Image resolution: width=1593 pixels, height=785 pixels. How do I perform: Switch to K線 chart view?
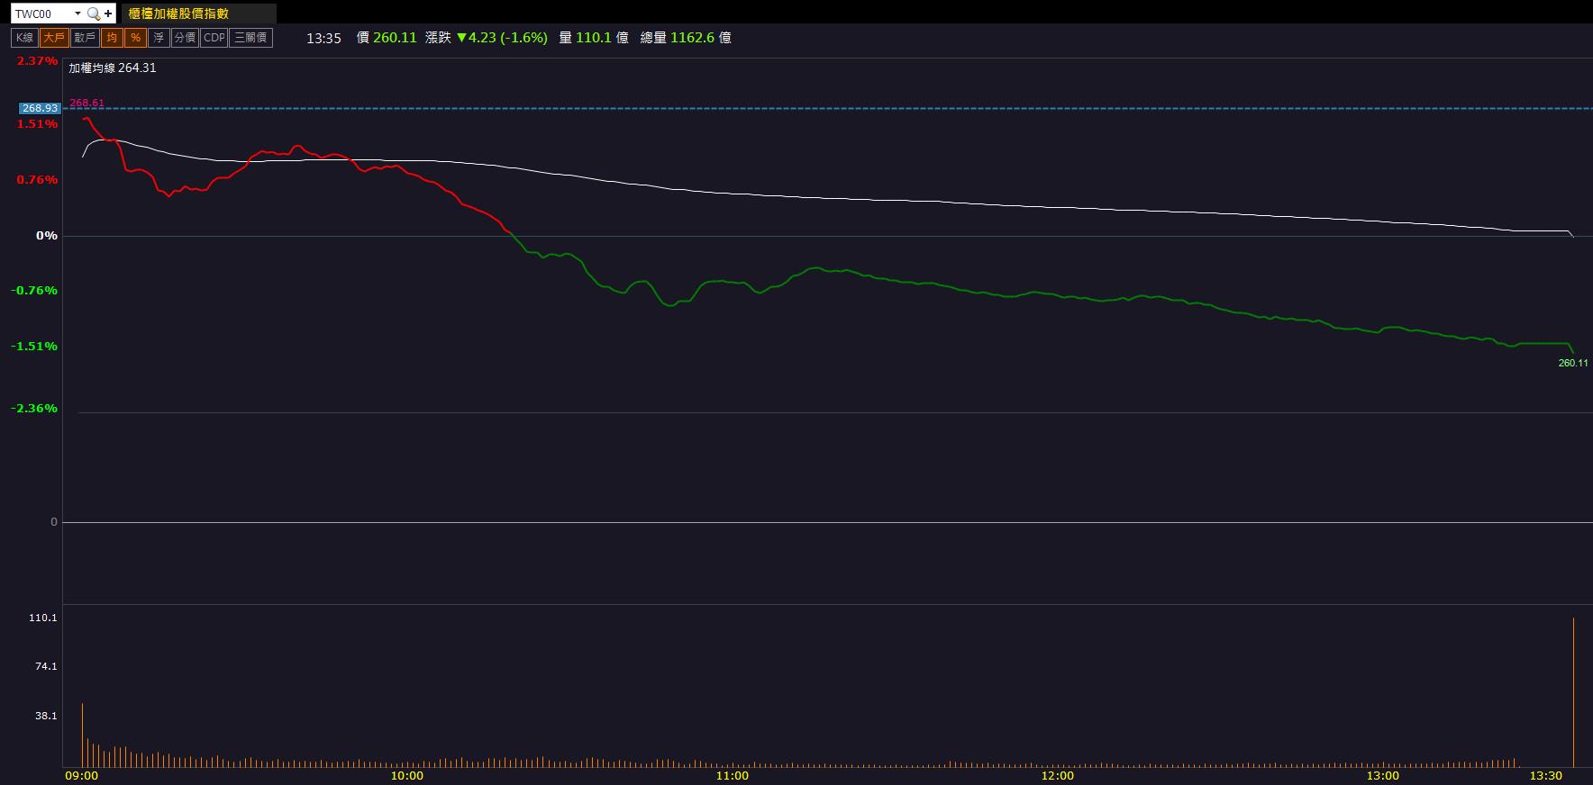(x=24, y=38)
